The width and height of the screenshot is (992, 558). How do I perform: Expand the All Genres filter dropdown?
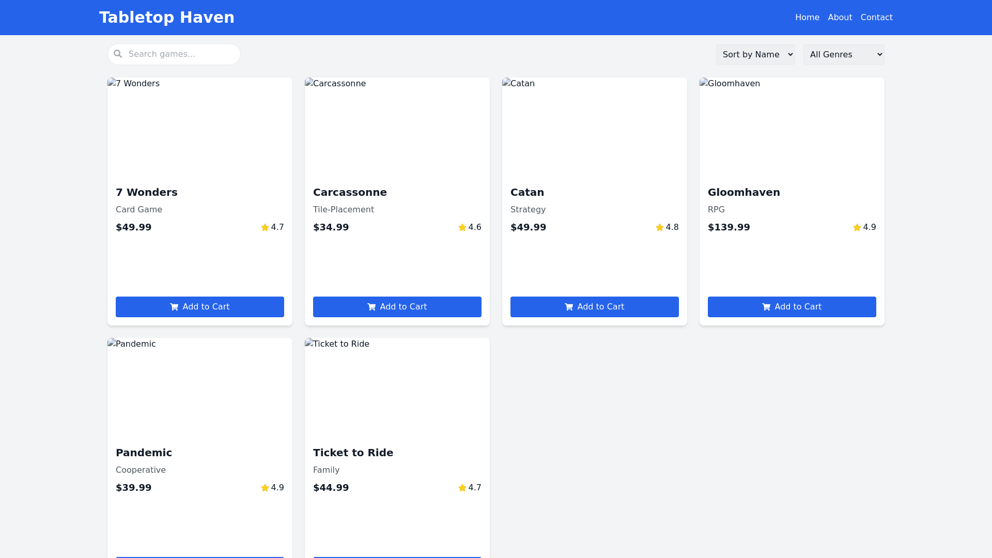tap(843, 54)
